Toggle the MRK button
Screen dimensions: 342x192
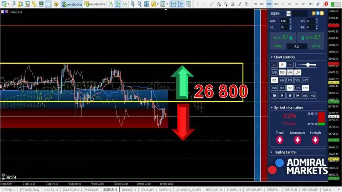(290, 73)
